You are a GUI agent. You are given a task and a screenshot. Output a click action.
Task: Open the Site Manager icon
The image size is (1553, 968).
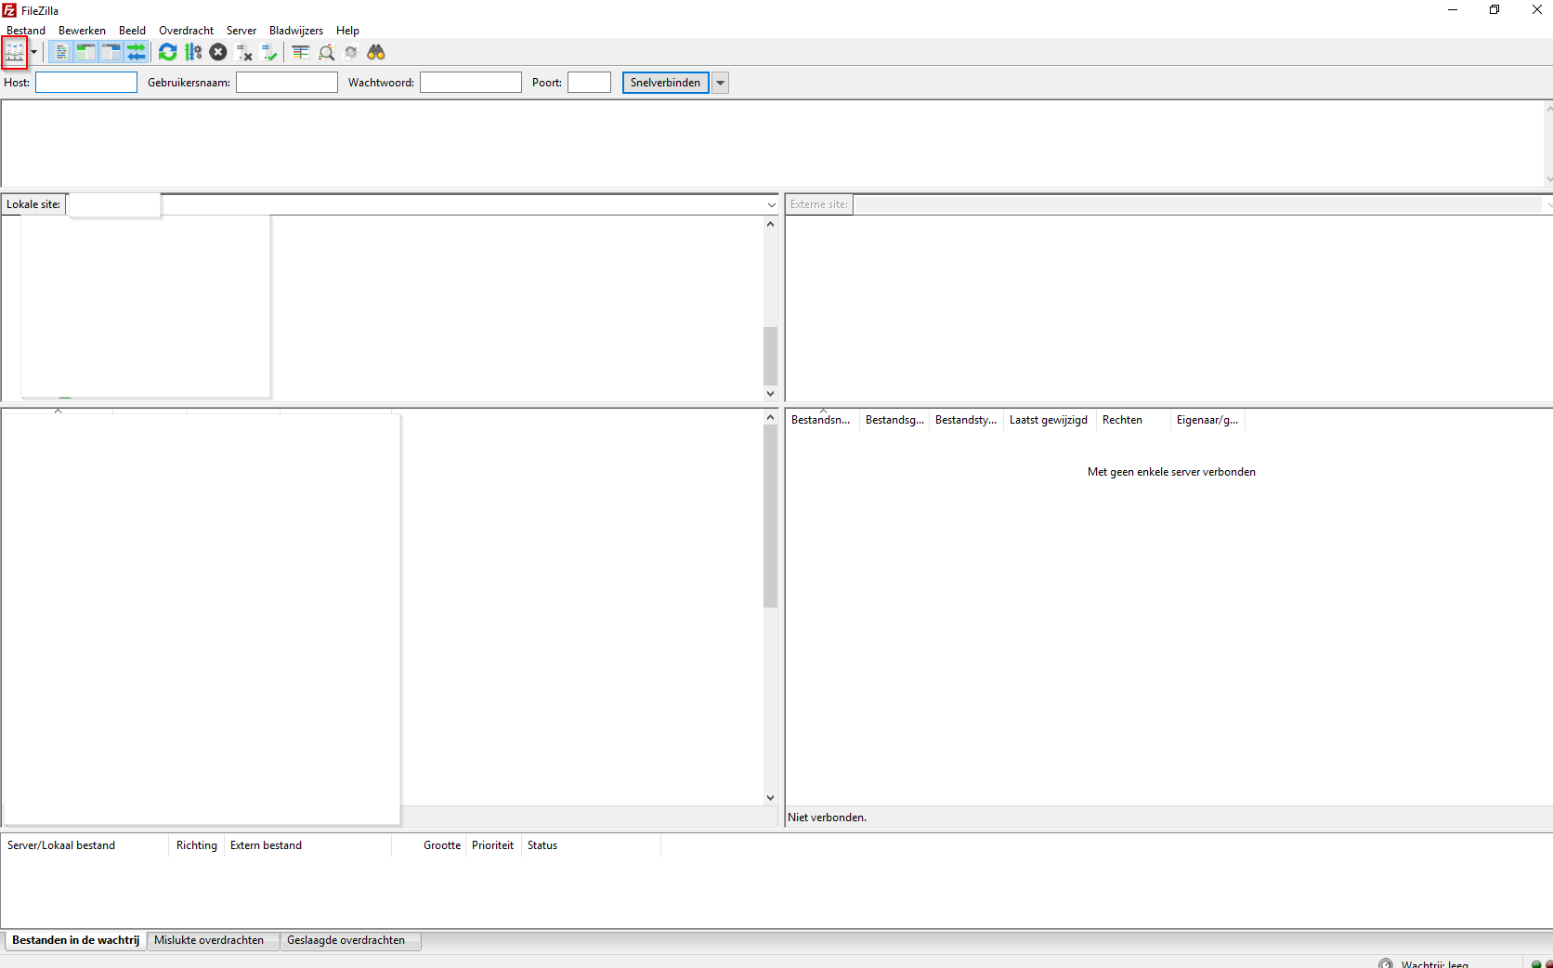(15, 52)
